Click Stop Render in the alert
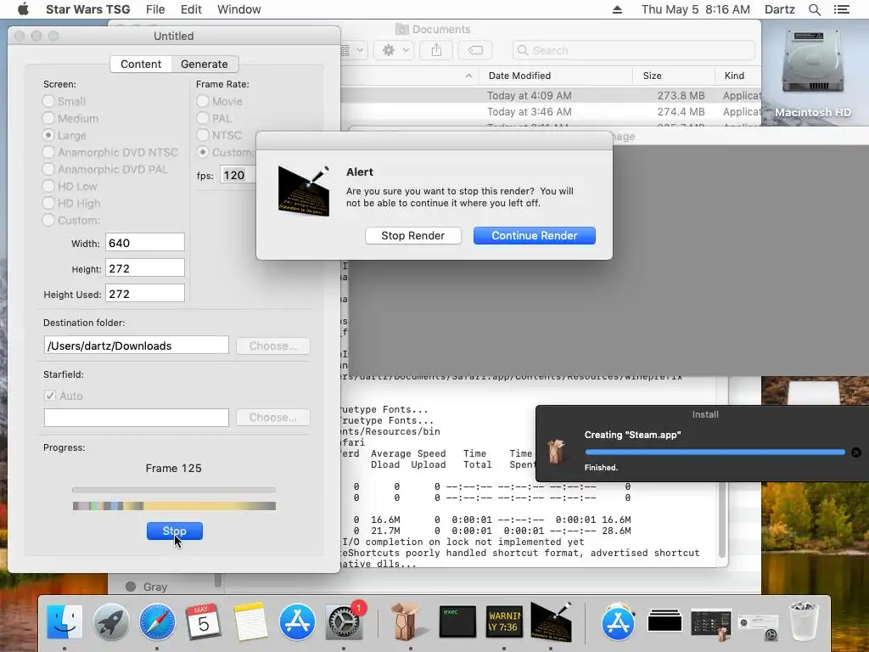The width and height of the screenshot is (869, 652). point(413,236)
